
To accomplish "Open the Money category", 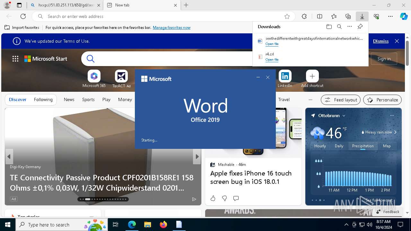I will pos(125,99).
